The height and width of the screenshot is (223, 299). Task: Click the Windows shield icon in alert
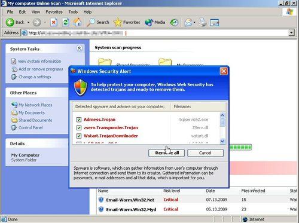click(81, 87)
